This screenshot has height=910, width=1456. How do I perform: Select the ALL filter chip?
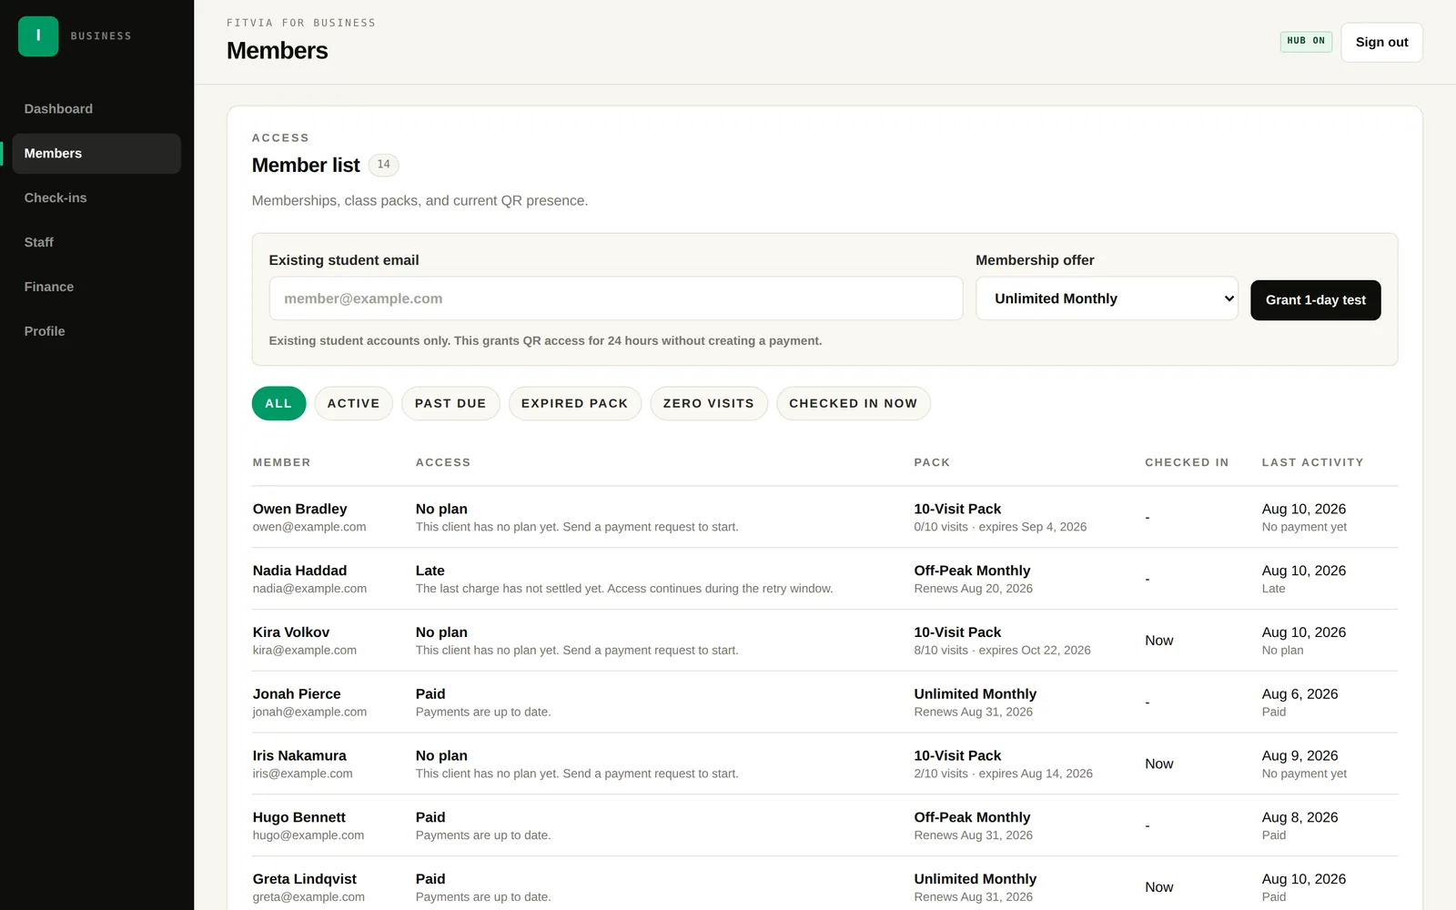click(278, 403)
